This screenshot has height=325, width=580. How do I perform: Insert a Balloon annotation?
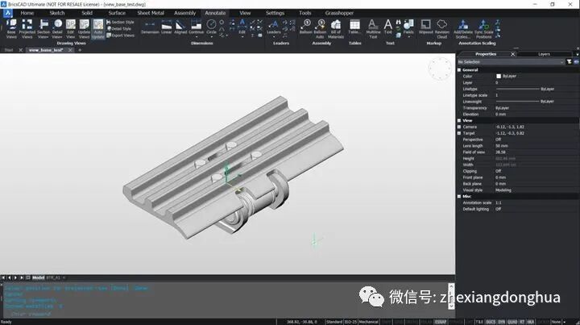306,27
